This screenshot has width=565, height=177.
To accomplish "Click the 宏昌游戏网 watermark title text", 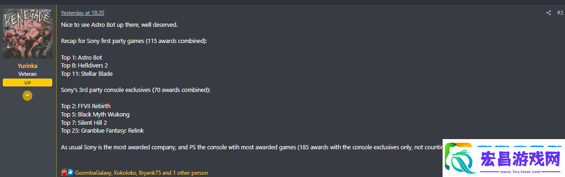I will click(x=520, y=158).
